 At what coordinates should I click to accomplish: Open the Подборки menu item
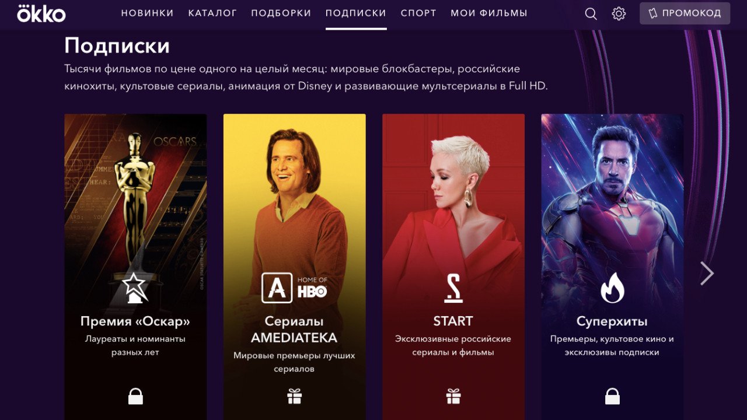pos(281,13)
